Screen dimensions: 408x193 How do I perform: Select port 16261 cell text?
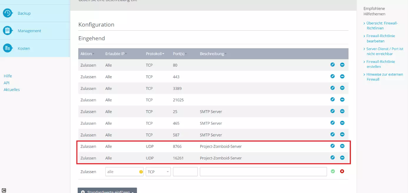point(178,158)
